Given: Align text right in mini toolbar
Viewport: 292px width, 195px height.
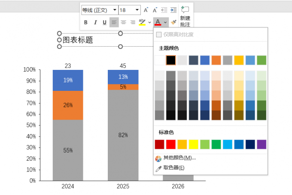Looking at the screenshot, I should tap(133, 22).
